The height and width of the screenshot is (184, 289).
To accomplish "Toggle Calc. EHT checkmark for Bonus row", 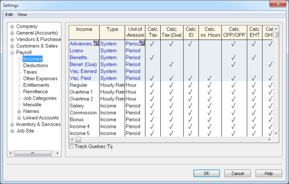I will click(254, 120).
